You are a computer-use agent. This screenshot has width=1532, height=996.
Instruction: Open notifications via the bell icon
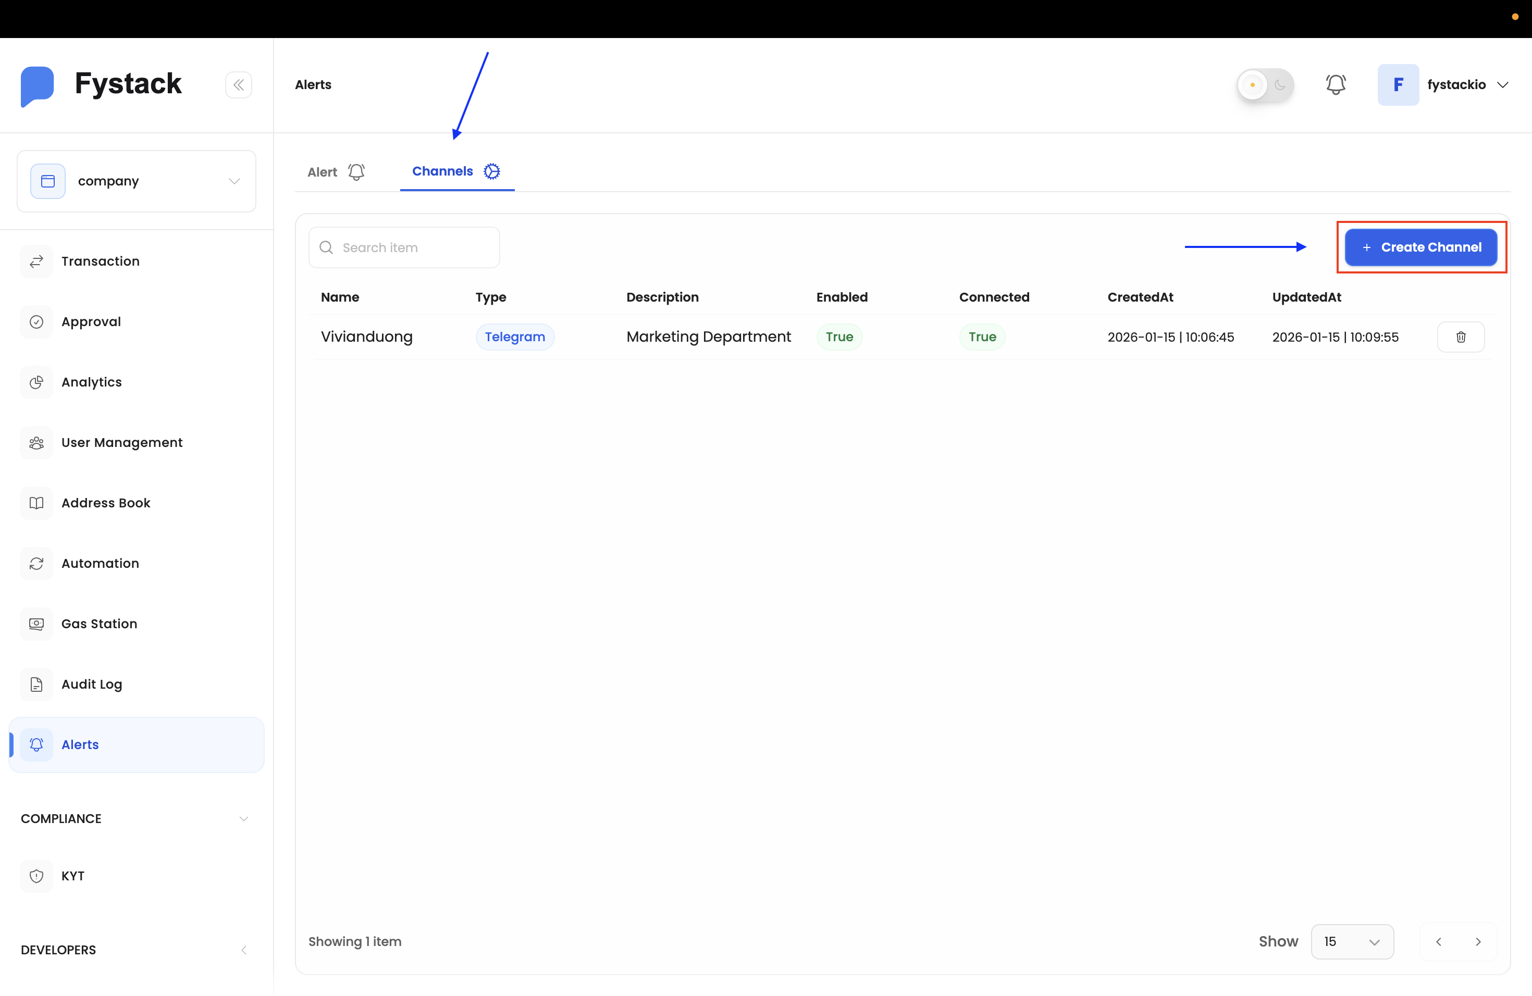1336,84
